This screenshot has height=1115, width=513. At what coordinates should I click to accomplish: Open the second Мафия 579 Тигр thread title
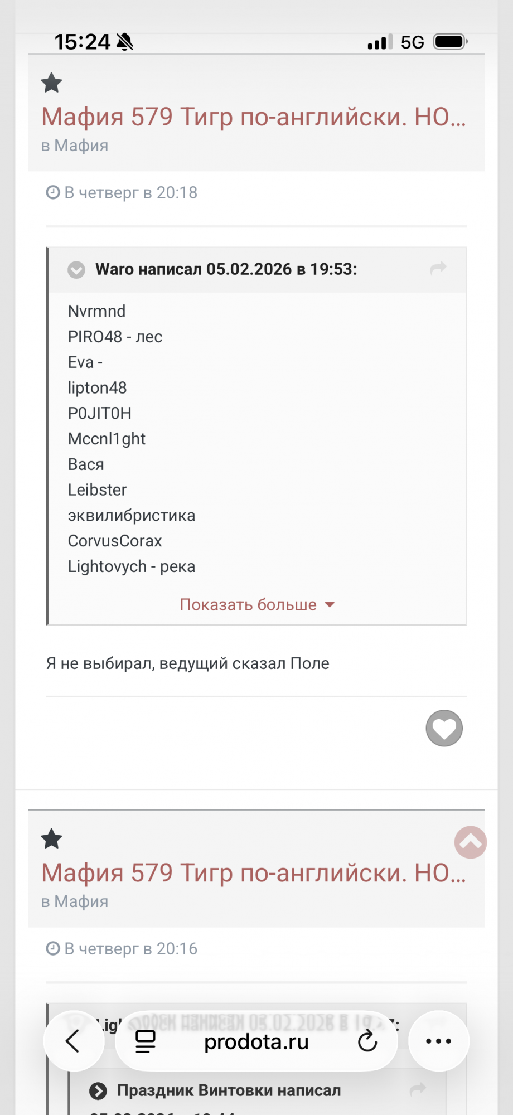pos(254,873)
